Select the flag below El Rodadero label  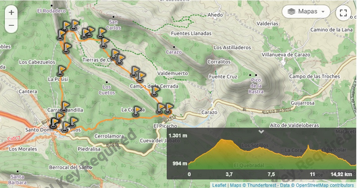tap(66, 26)
